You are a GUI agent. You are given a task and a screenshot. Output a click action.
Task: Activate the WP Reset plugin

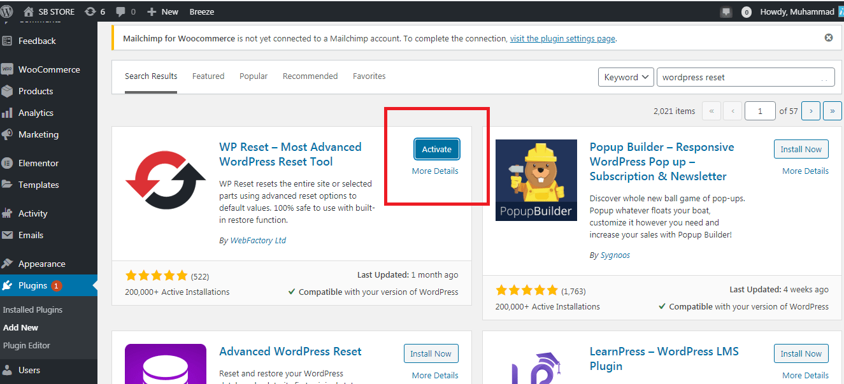(437, 149)
